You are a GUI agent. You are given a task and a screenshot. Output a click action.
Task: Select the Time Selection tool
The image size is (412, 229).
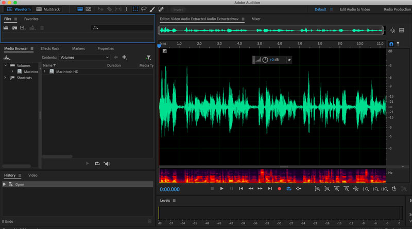(126, 9)
